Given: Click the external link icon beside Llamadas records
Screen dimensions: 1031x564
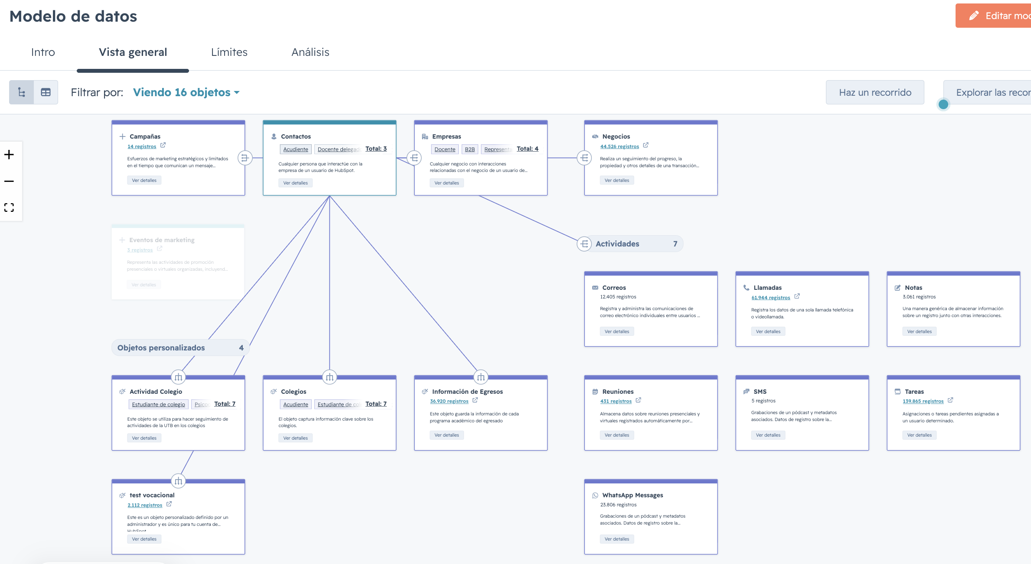Looking at the screenshot, I should point(797,296).
